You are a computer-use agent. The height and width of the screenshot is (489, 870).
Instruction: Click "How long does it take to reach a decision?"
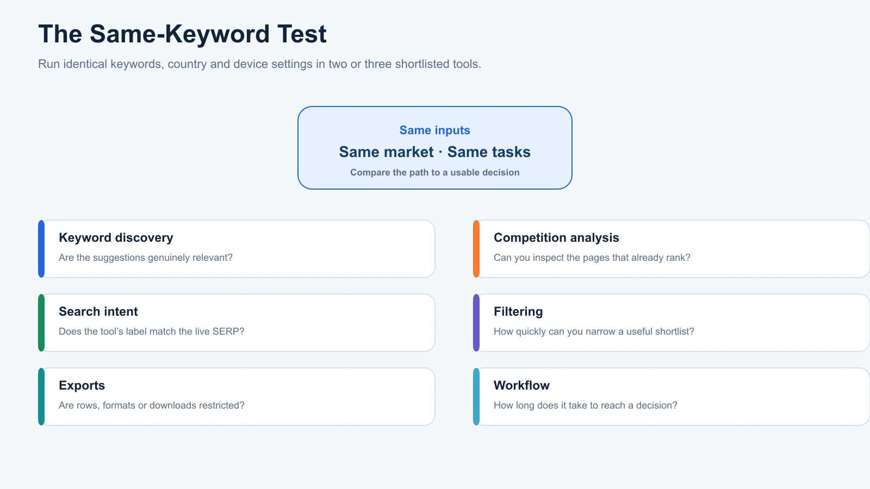pos(586,405)
